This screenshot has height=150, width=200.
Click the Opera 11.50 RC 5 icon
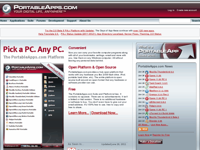147,80
